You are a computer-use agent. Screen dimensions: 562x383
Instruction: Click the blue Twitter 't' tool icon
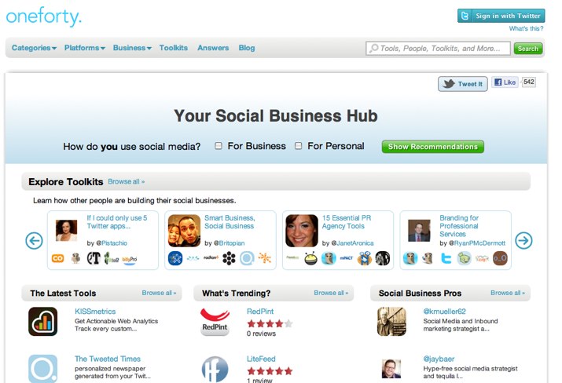[446, 258]
